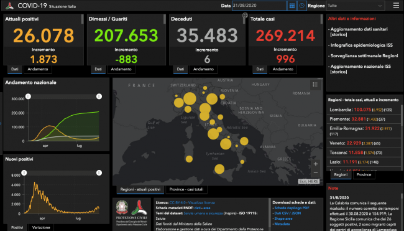The height and width of the screenshot is (231, 404).
Task: Click the clock time icon next to date
Action: (301, 6)
